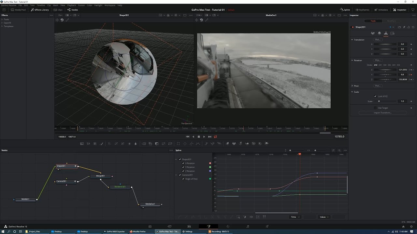Collapse the Rotation section
This screenshot has height=234, width=417.
352,60
